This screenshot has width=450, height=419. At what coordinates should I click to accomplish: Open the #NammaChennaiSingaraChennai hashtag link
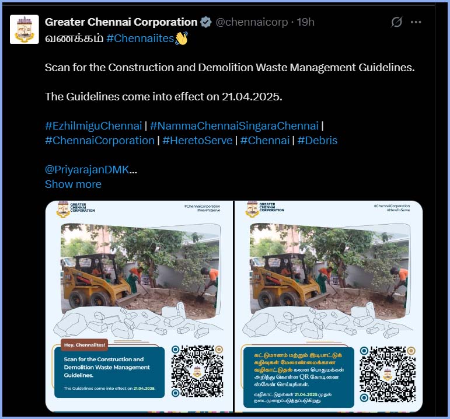click(x=234, y=125)
